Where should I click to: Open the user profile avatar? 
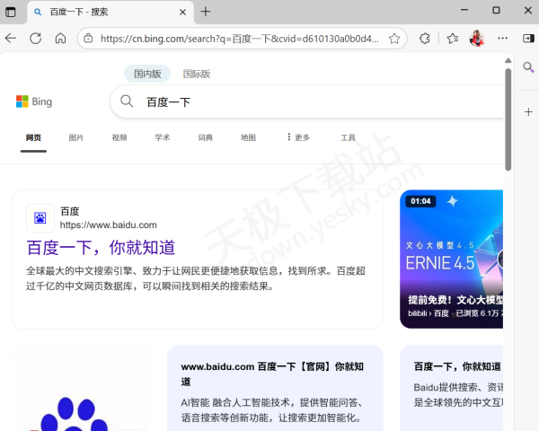[x=476, y=39]
